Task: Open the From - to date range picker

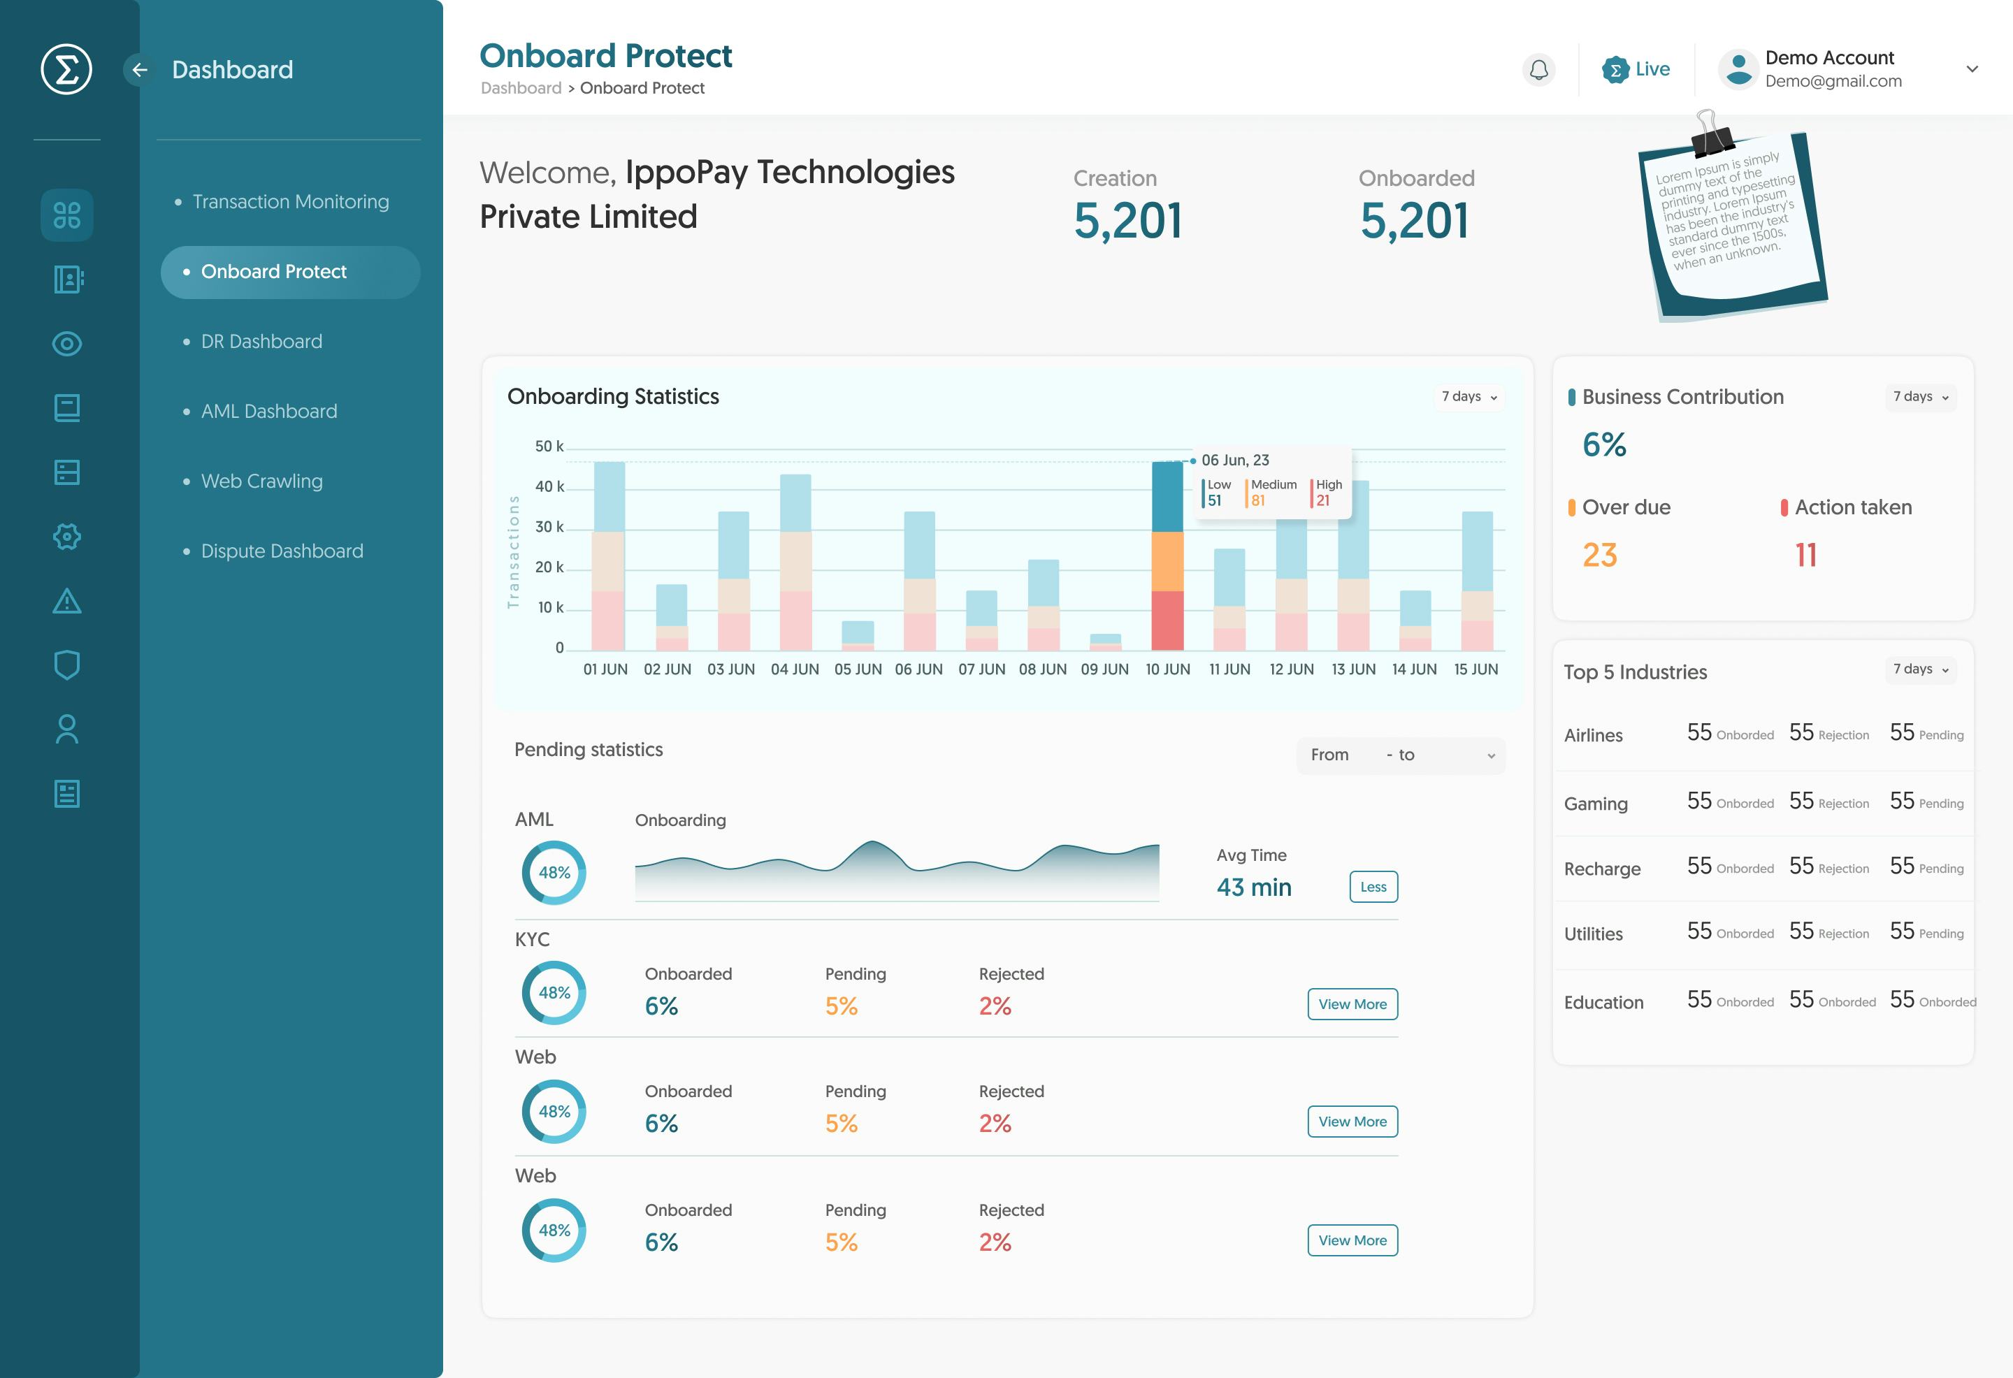Action: coord(1400,755)
